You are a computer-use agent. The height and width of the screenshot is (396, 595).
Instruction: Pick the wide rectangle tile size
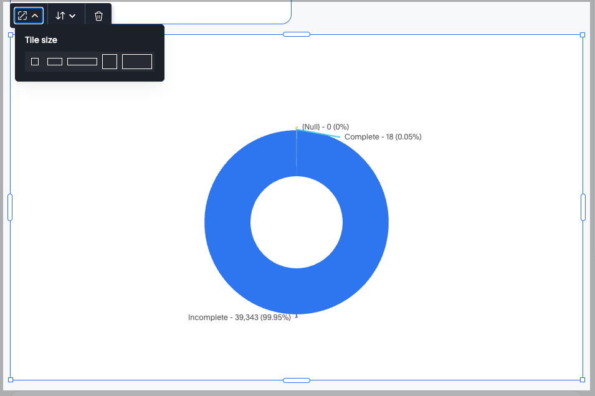pos(82,62)
